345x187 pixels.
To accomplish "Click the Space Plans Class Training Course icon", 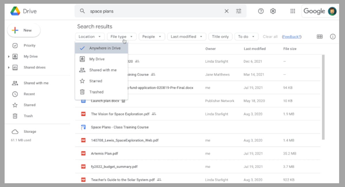I will click(83, 127).
